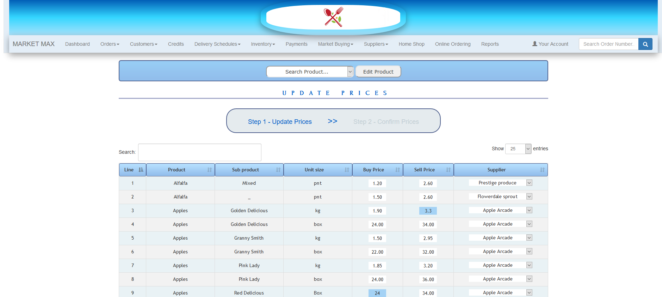Go to Home Shop
The image size is (662, 297).
pos(412,44)
